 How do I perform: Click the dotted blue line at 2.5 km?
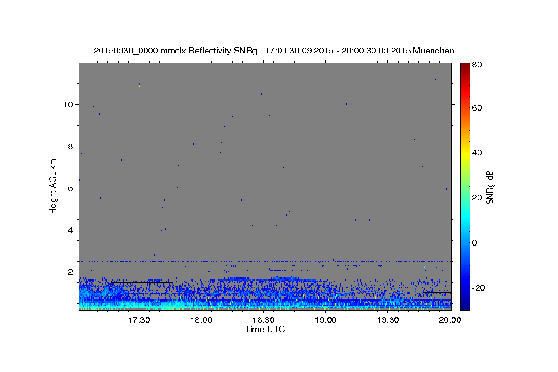point(265,261)
